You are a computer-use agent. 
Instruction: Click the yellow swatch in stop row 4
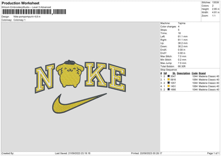click(169, 86)
